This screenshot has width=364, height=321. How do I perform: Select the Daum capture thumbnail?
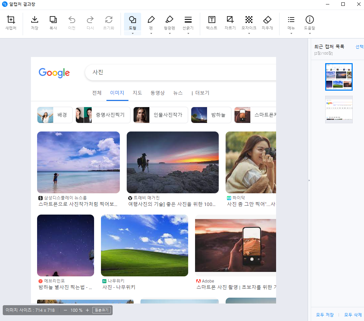click(x=339, y=110)
